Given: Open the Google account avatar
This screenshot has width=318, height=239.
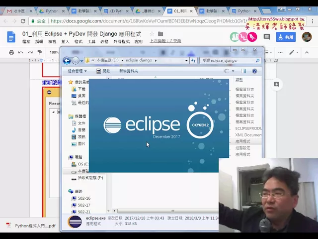Looking at the screenshot, I should (307, 37).
